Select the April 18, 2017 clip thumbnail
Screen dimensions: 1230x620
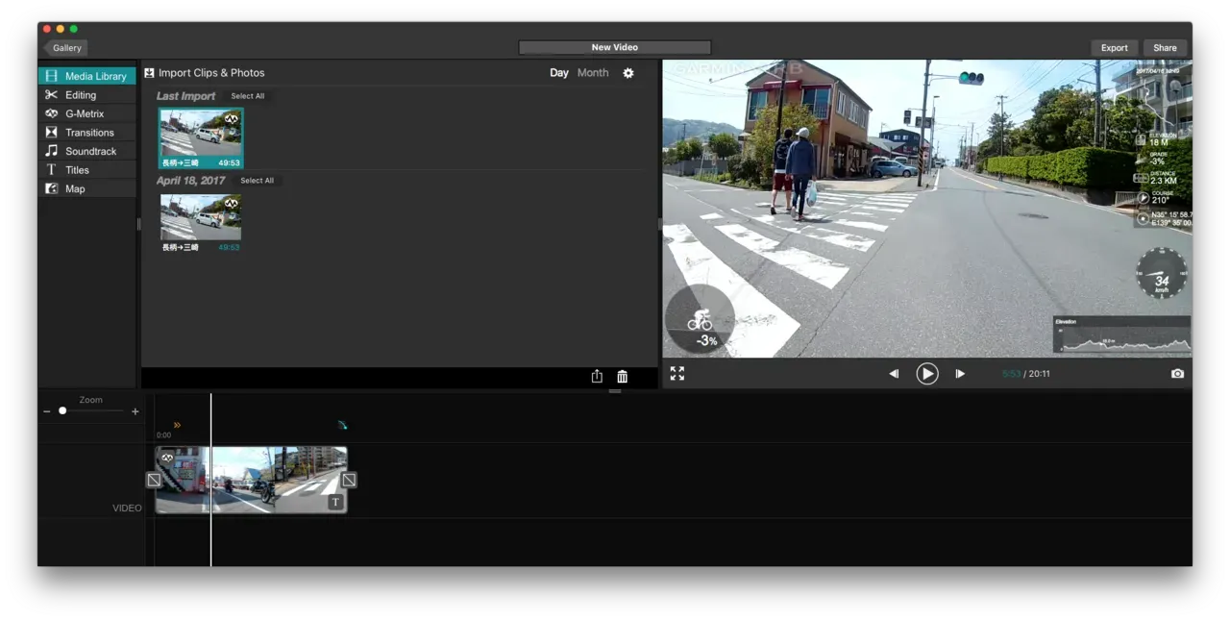[x=201, y=218]
